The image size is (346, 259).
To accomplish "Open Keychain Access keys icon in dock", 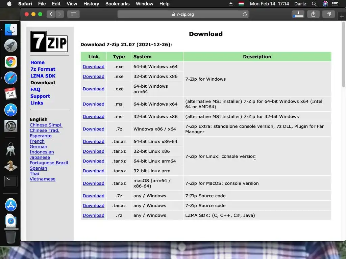I will (x=10, y=149).
